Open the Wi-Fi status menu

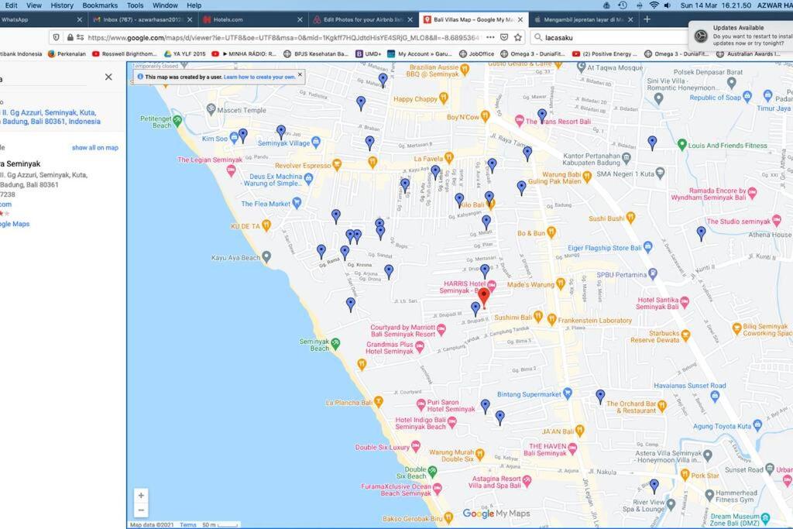pyautogui.click(x=654, y=5)
